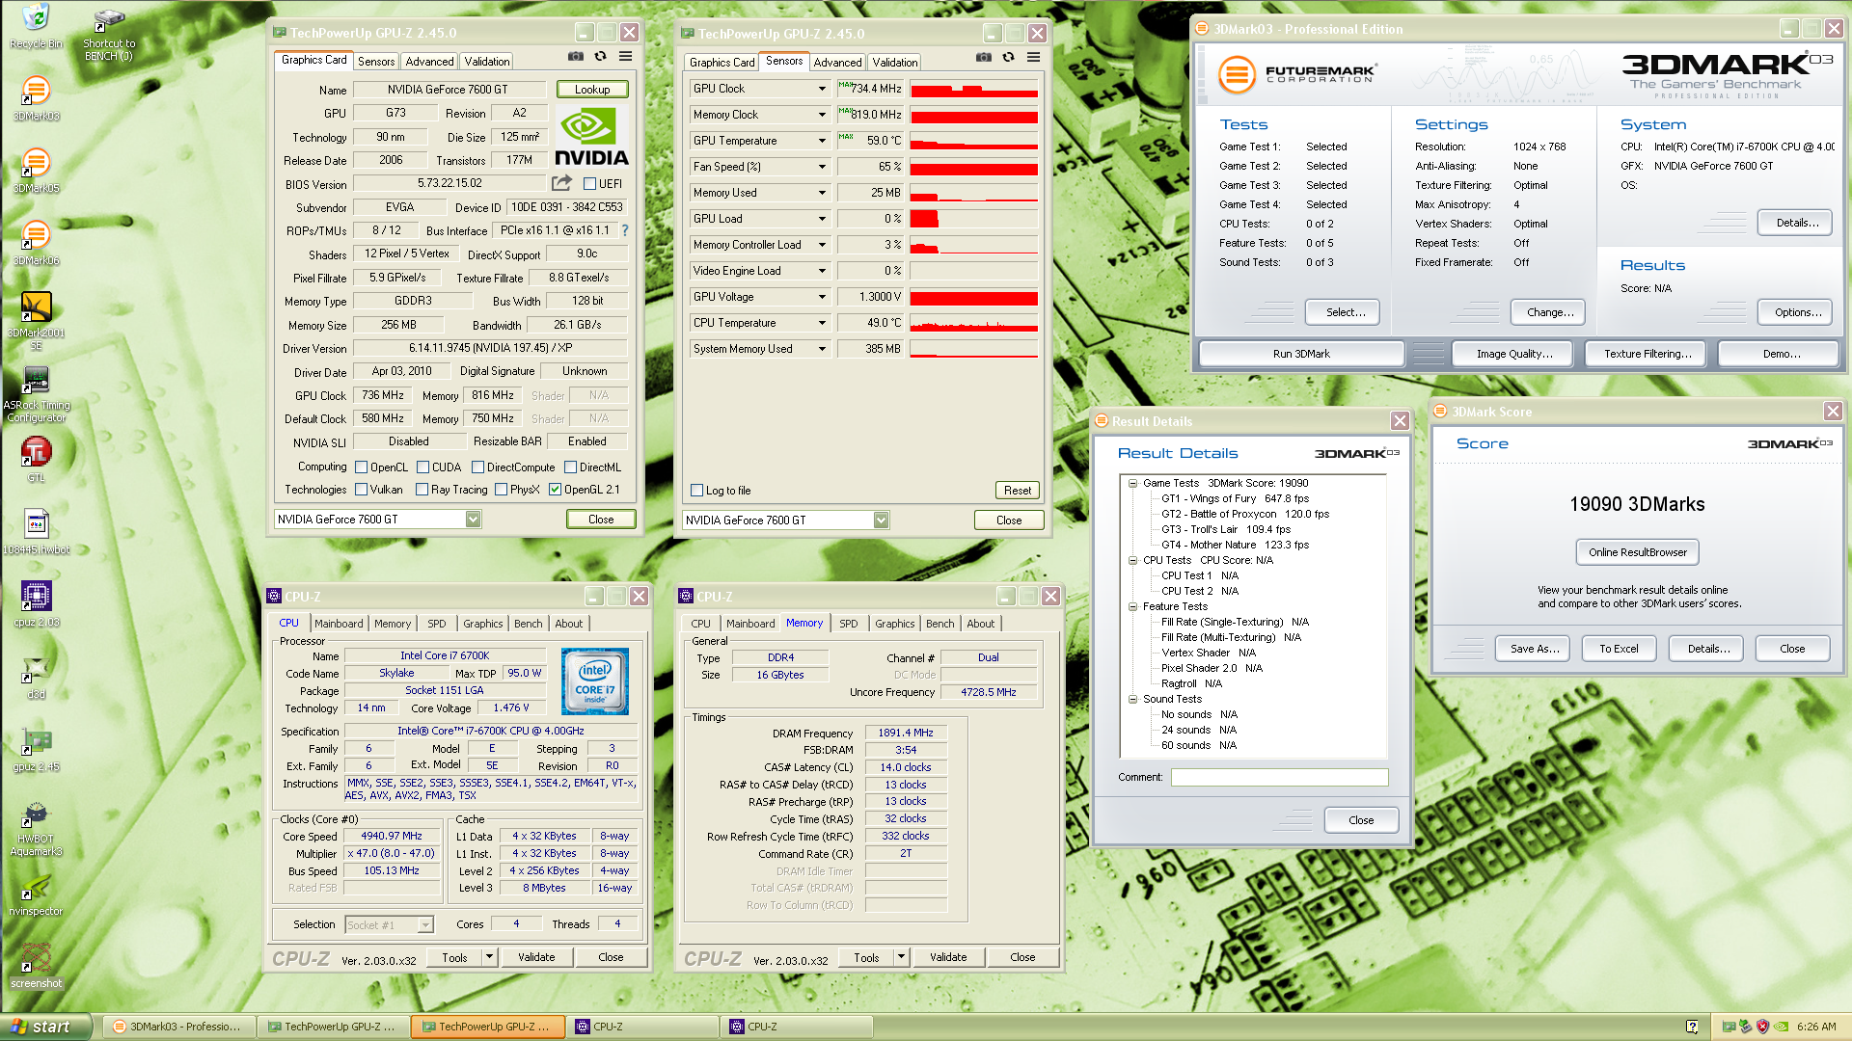The width and height of the screenshot is (1852, 1041).
Task: Click the GPU-Z Sensors window camera icon
Action: [983, 58]
